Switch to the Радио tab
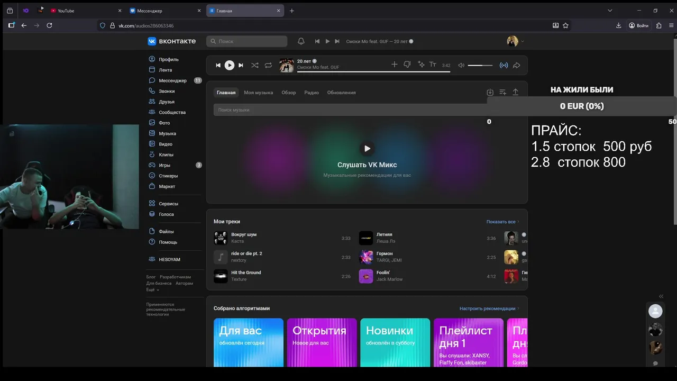Screen dimensions: 677x381 click(312, 93)
